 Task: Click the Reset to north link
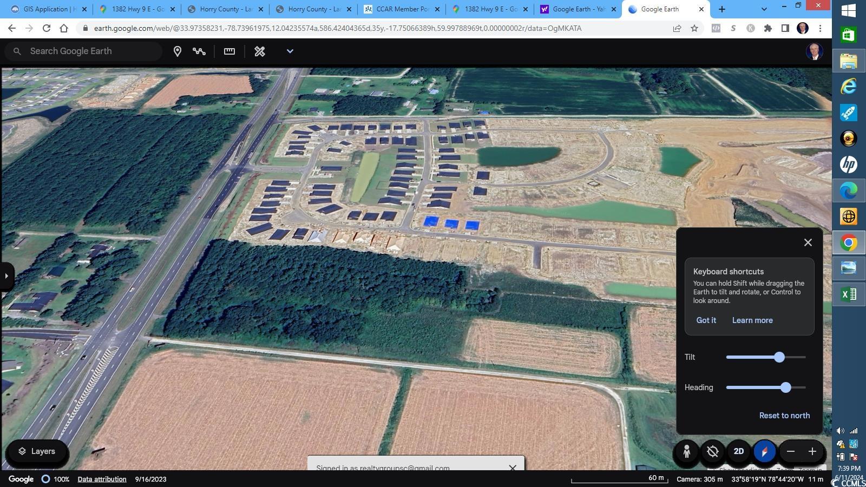(x=784, y=416)
